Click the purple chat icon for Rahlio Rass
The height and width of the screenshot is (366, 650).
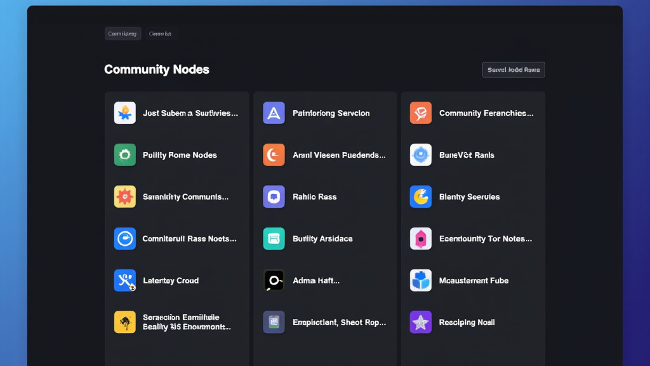(x=273, y=196)
